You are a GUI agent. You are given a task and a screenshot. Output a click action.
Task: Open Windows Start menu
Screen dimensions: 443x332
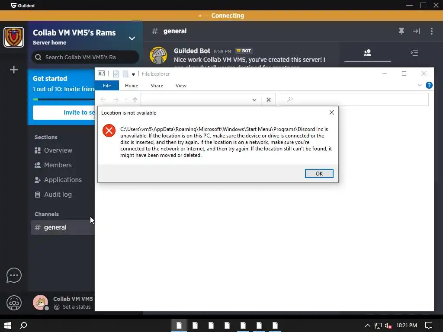tap(8, 326)
